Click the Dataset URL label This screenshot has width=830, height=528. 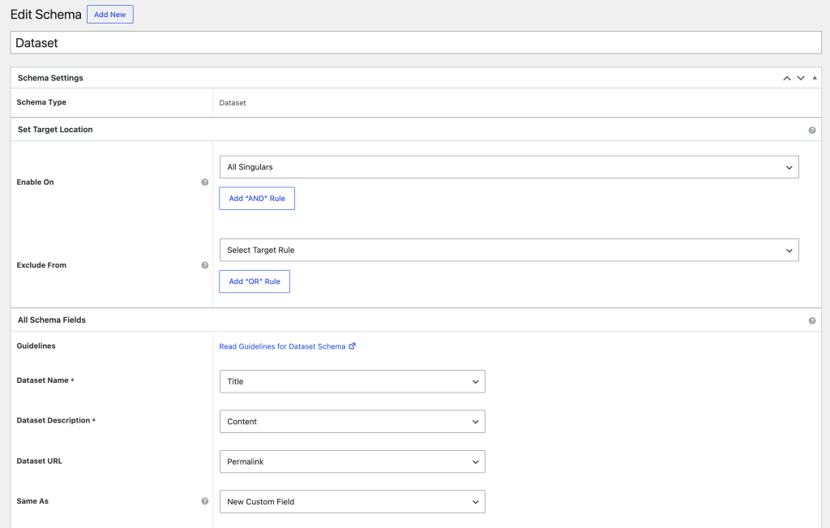tap(39, 461)
